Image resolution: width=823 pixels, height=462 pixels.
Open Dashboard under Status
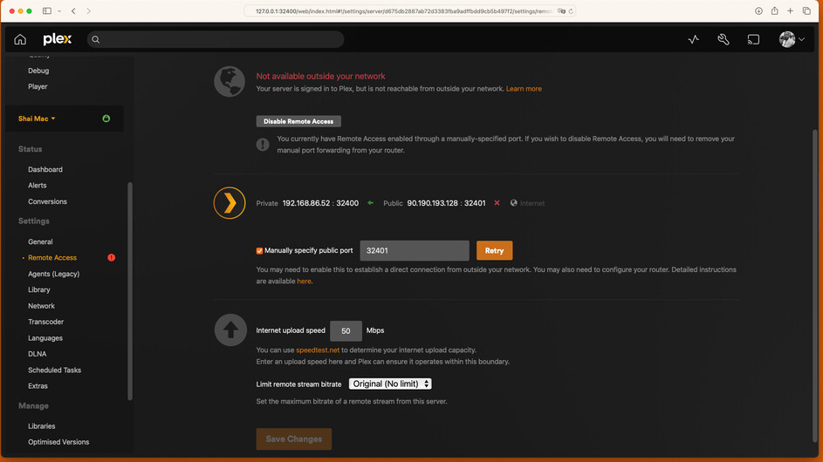45,169
